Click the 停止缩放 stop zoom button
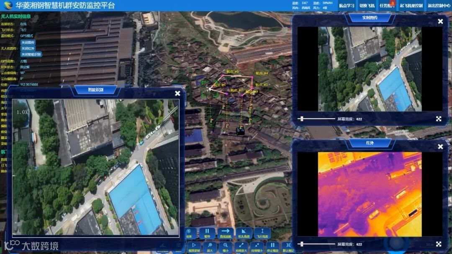452x254 pixels. pyautogui.click(x=272, y=247)
